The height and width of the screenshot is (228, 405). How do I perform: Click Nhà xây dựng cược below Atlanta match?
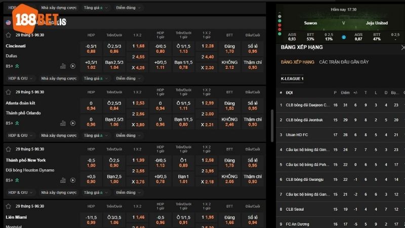(x=59, y=135)
